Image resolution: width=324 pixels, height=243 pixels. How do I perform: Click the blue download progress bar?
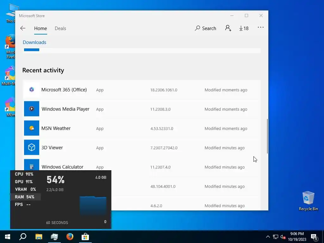pyautogui.click(x=32, y=50)
